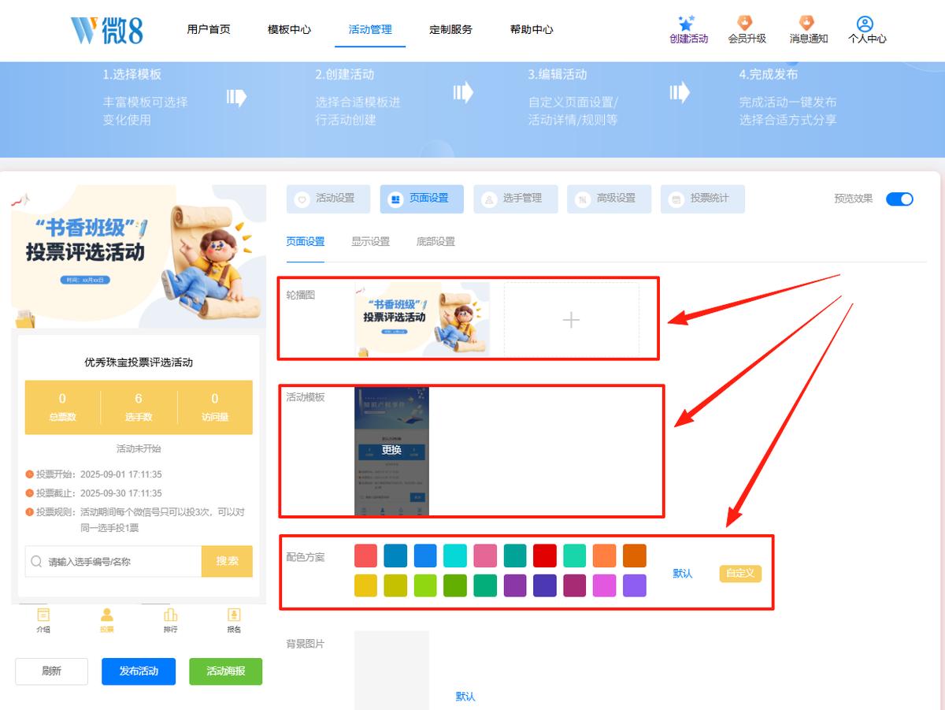This screenshot has height=710, width=945.
Task: Tap the 投票 icon in the preview footer
Action: (x=107, y=615)
